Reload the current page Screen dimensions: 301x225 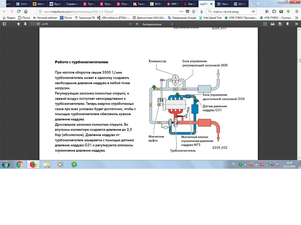pos(19,12)
